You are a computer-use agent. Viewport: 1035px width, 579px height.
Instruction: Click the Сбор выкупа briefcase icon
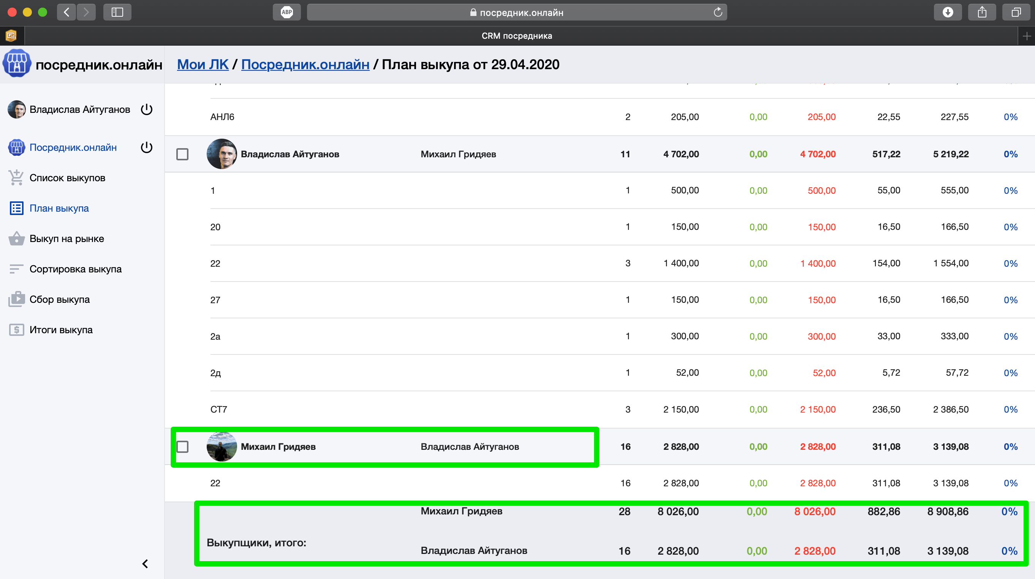tap(16, 299)
